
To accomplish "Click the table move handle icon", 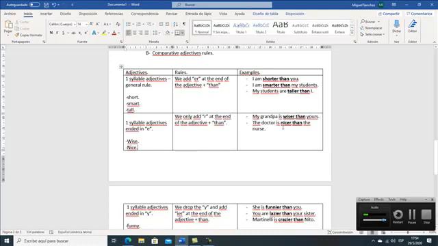I will [x=121, y=67].
